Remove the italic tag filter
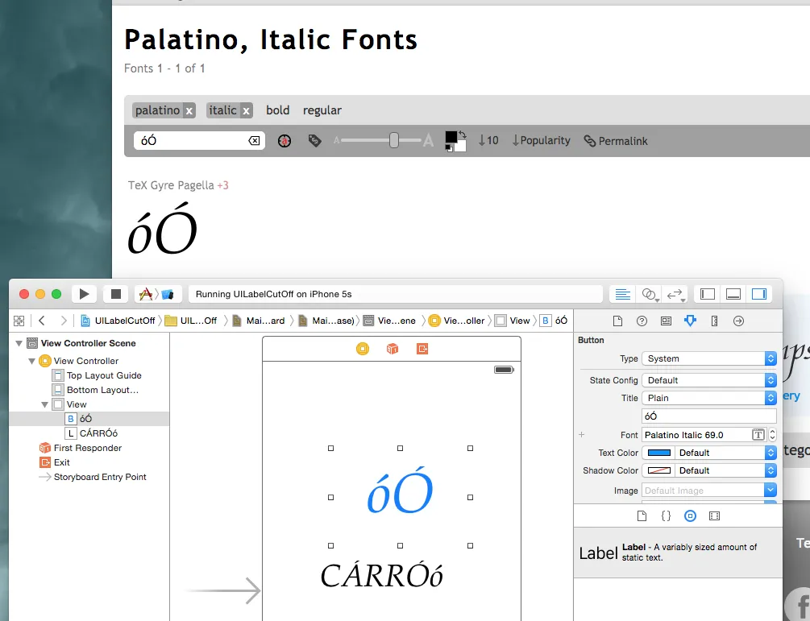This screenshot has height=621, width=810. coord(247,111)
